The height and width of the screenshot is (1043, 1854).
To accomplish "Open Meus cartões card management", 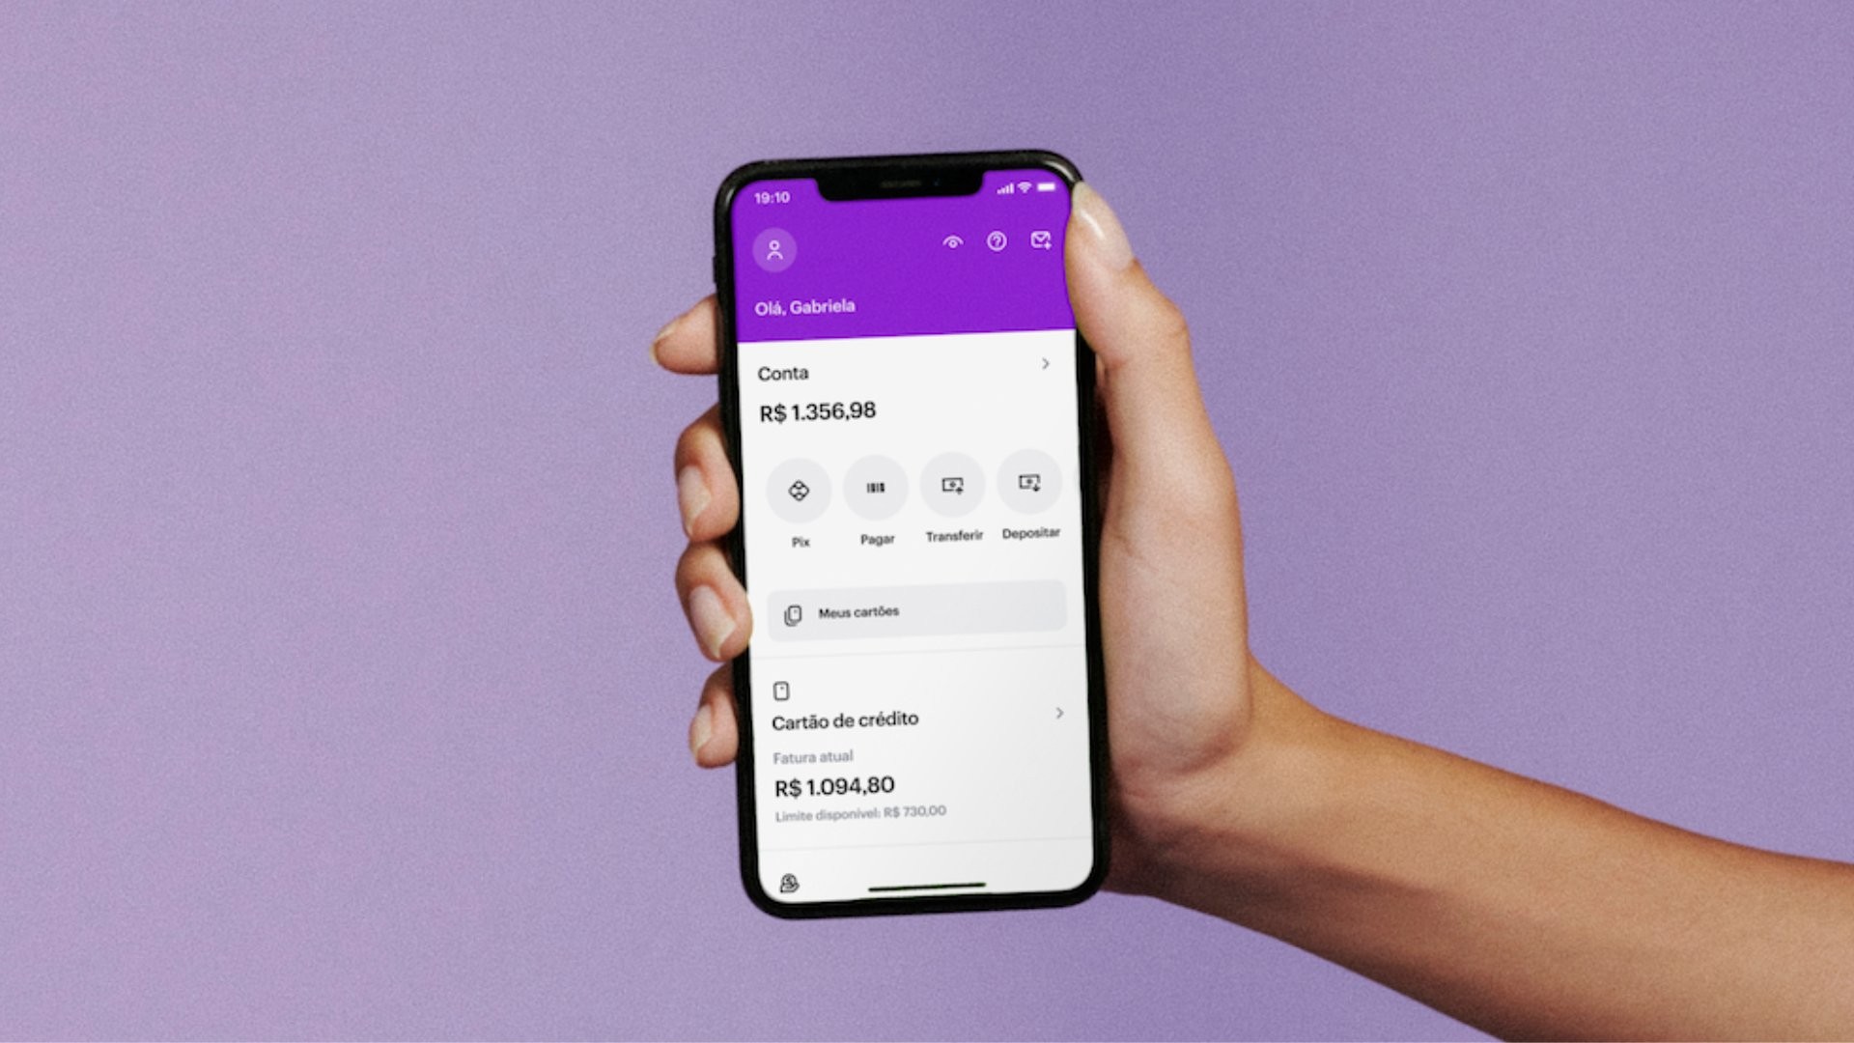I will click(906, 612).
